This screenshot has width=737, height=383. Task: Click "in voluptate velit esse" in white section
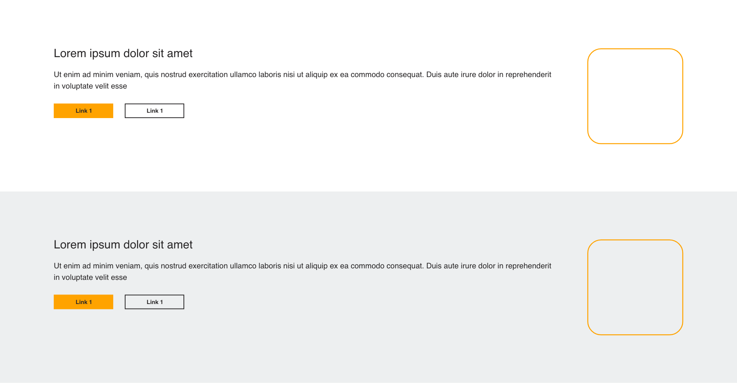coord(90,86)
